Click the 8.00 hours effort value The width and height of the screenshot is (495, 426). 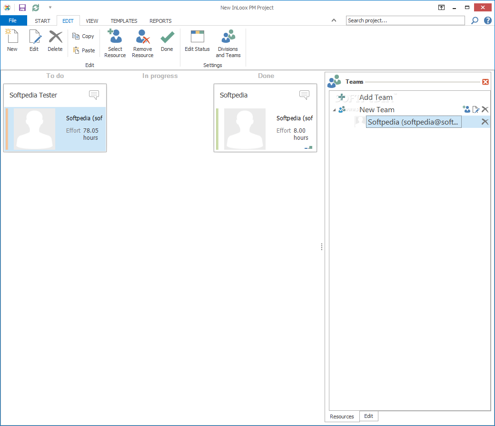tap(300, 134)
